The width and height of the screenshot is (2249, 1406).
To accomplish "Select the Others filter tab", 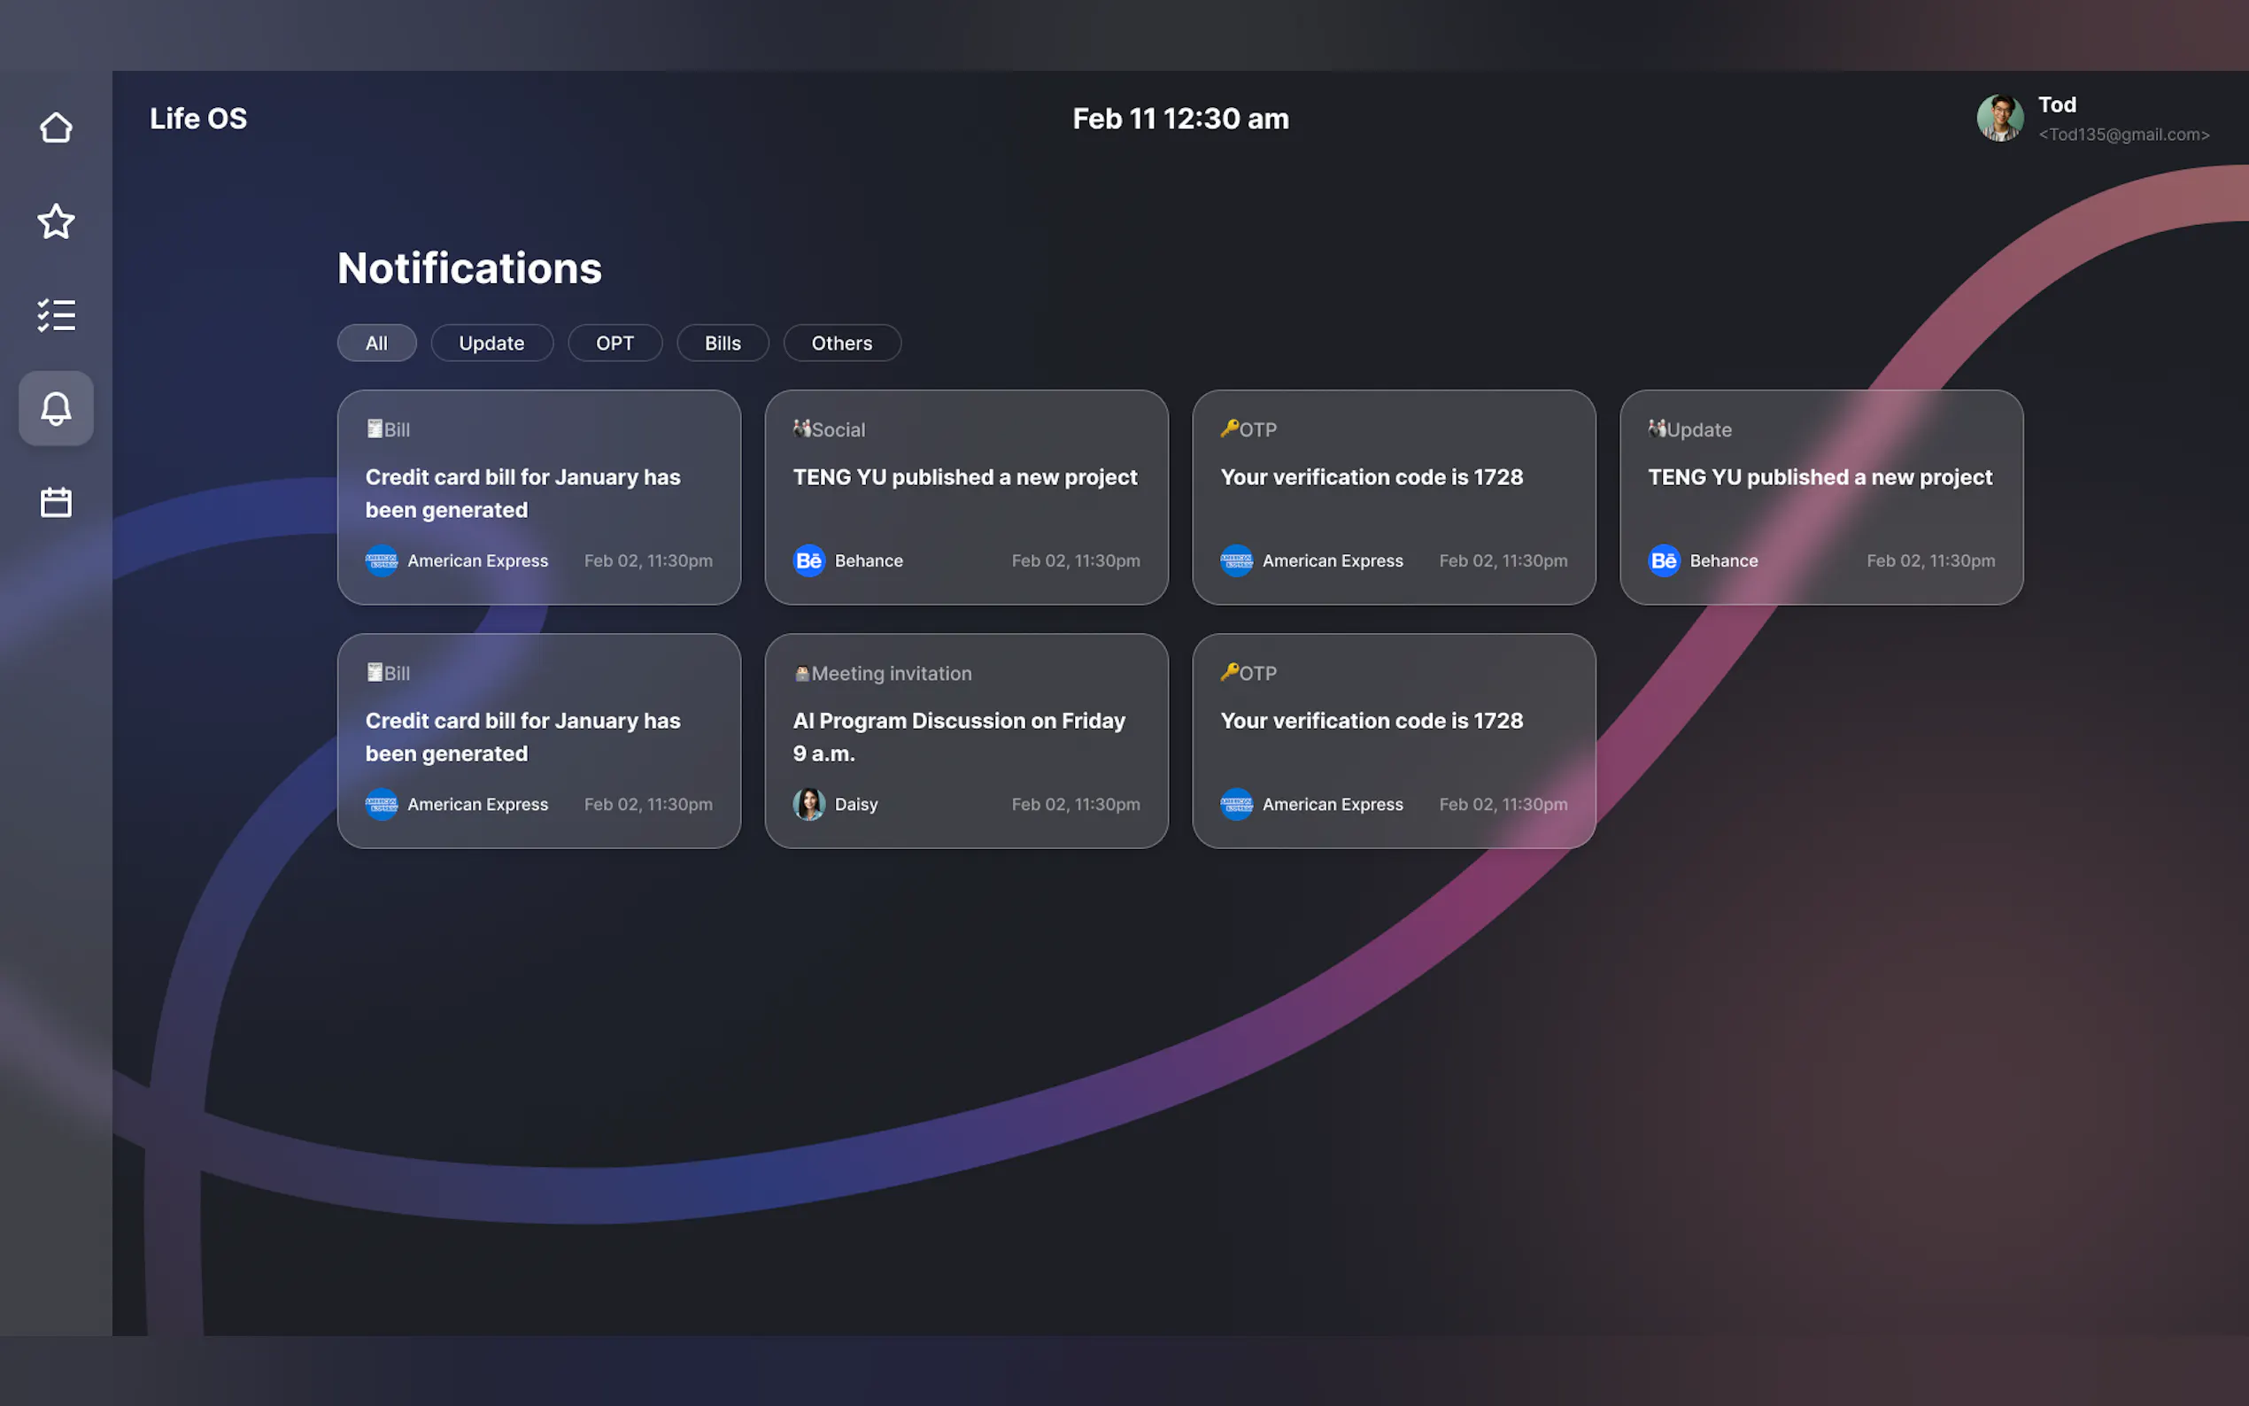I will [x=841, y=344].
